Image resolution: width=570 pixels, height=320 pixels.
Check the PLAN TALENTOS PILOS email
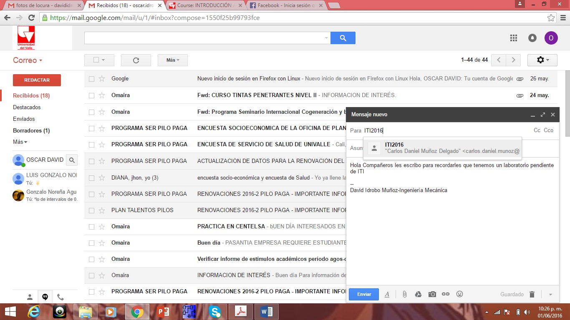click(91, 210)
